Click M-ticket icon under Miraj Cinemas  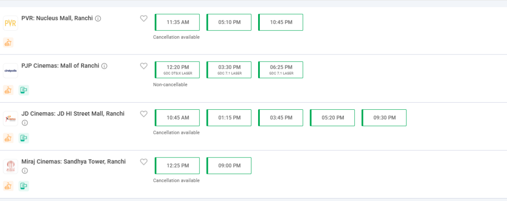24,186
